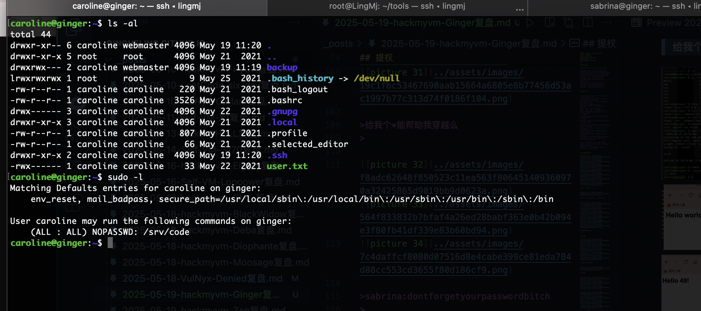Image resolution: width=701 pixels, height=311 pixels.
Task: Click Open Preview to Side icon in VS Code
Action: (550, 23)
